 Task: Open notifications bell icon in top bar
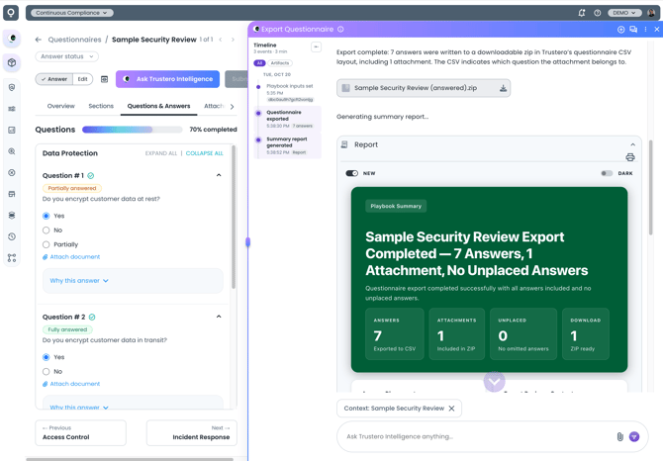pyautogui.click(x=582, y=13)
